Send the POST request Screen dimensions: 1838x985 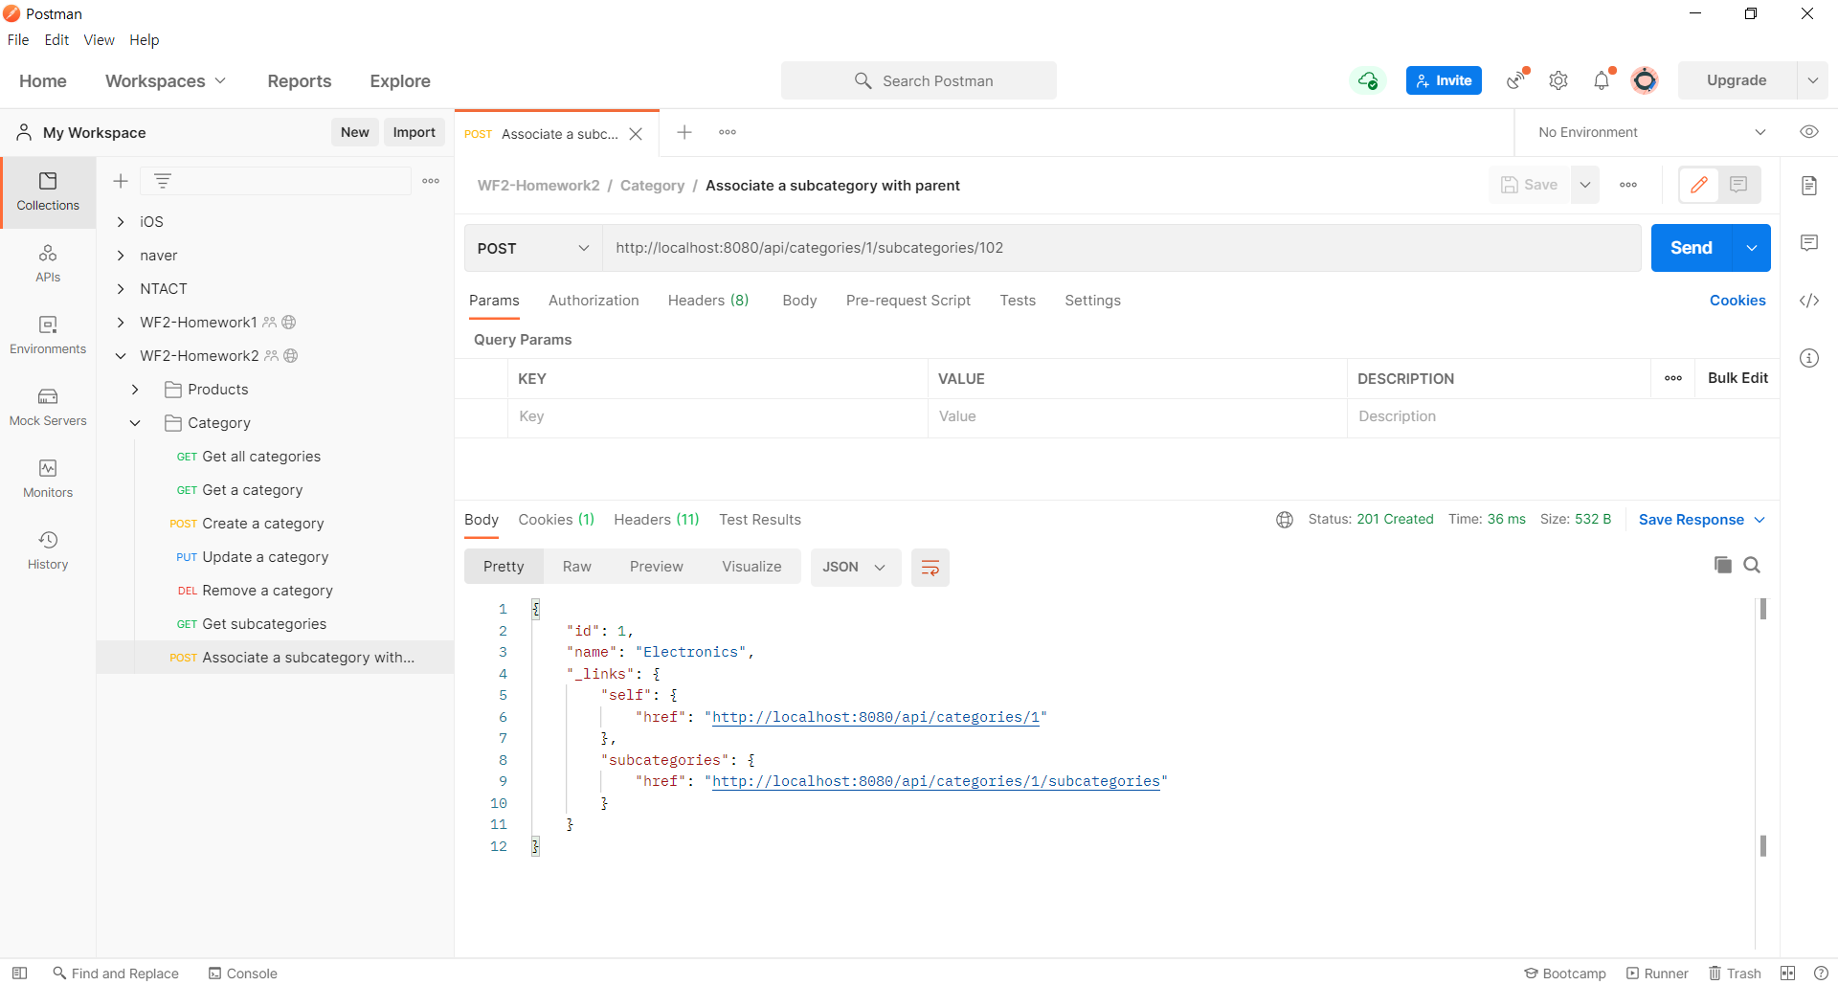point(1692,248)
